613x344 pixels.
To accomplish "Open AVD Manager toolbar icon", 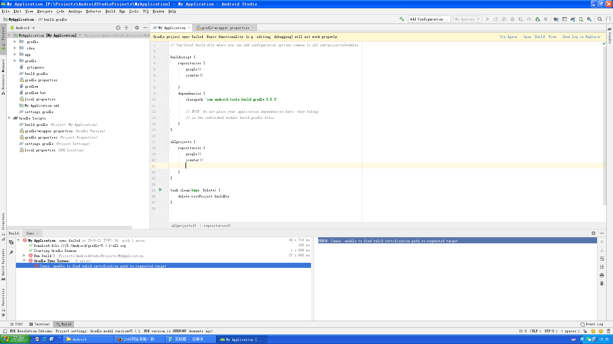I will point(581,19).
